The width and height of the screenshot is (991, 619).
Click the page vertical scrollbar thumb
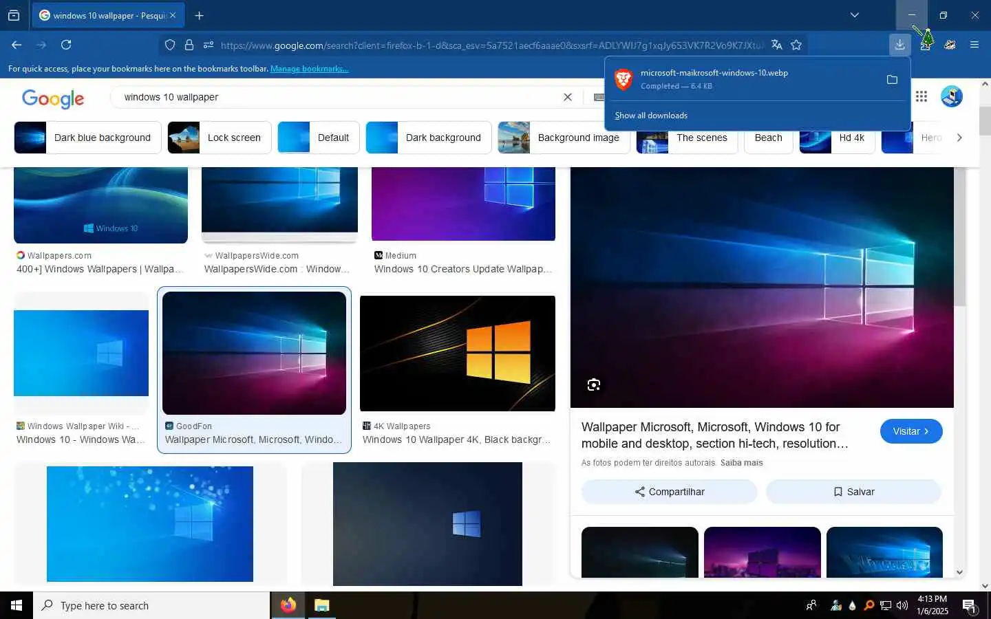[985, 121]
